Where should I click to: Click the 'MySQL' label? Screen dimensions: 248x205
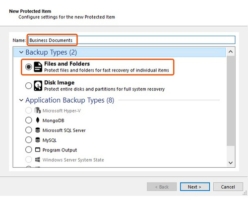click(x=50, y=140)
